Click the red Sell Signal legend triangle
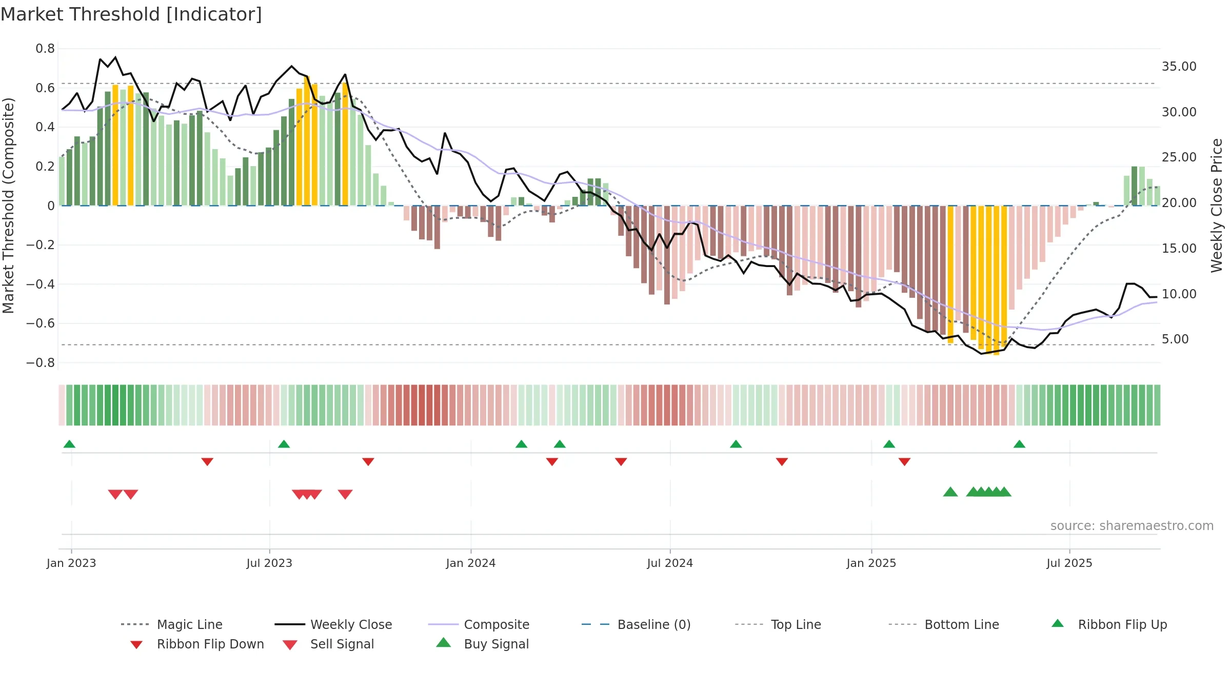Screen dimensions: 1231x692 pos(290,645)
